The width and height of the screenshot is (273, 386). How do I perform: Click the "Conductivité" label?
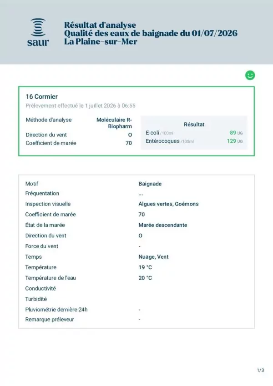click(x=40, y=289)
